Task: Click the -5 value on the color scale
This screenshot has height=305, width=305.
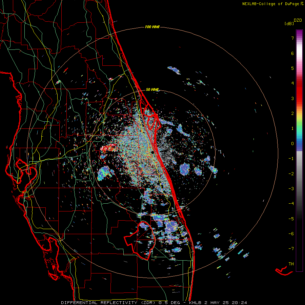Action: tap(291, 219)
